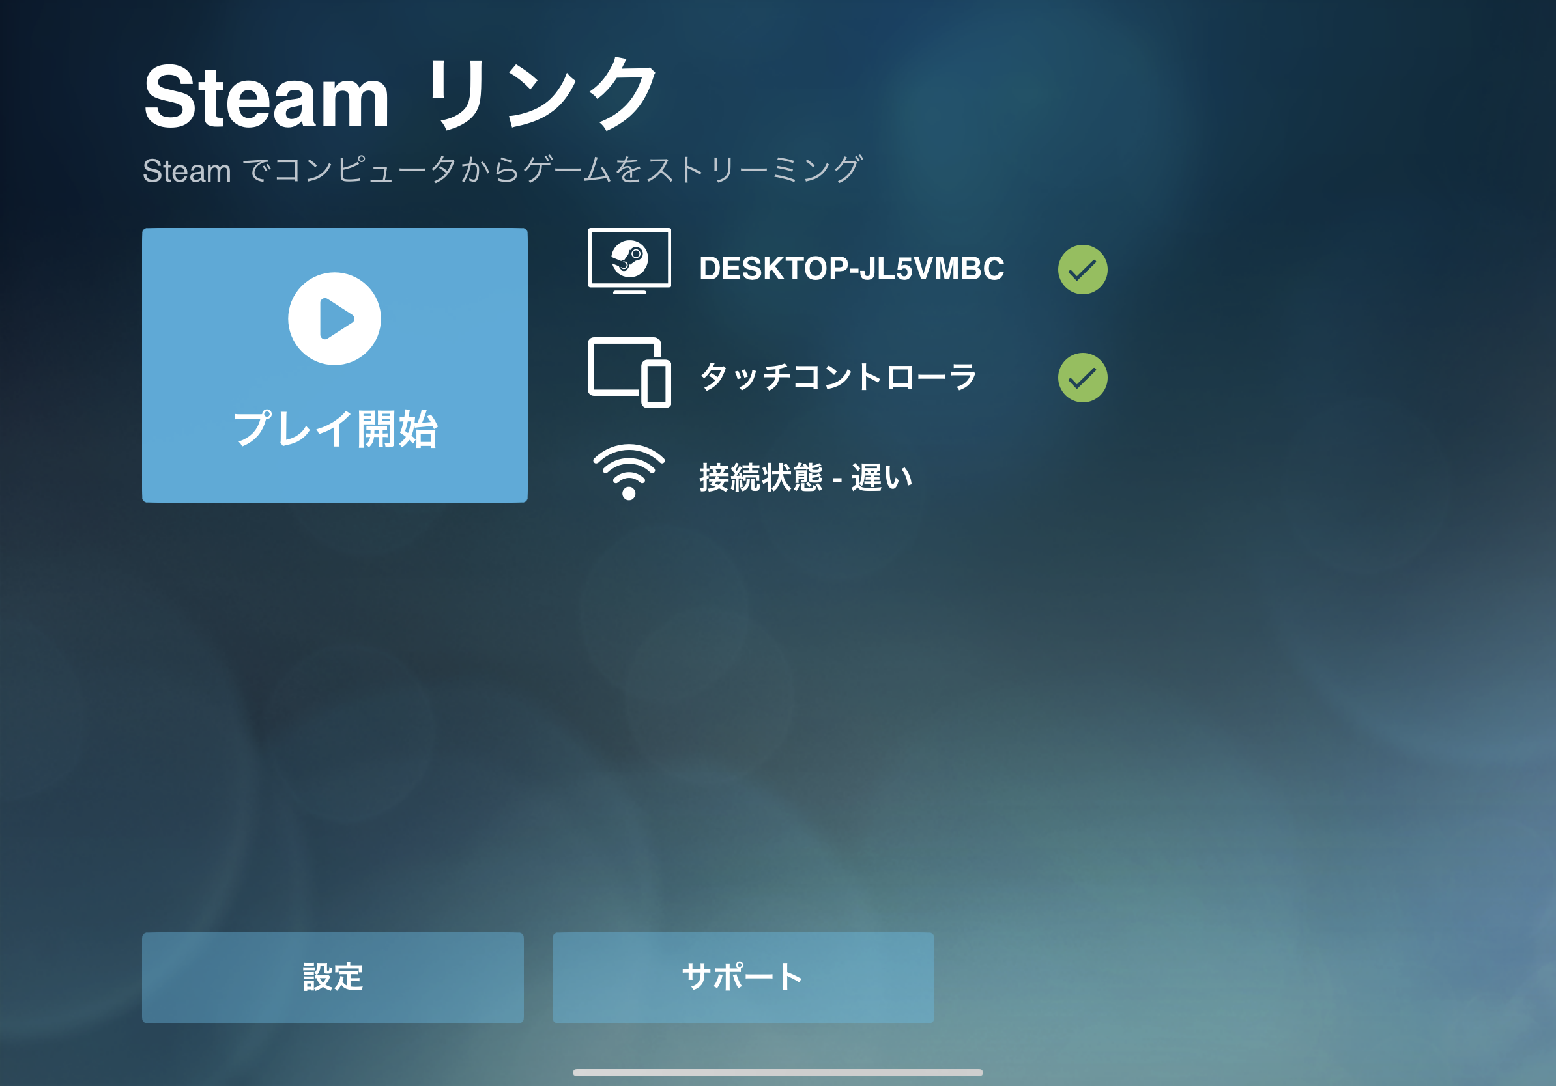1556x1086 pixels.
Task: Select the DESKTOP-JL5VMBC computer name
Action: [851, 269]
